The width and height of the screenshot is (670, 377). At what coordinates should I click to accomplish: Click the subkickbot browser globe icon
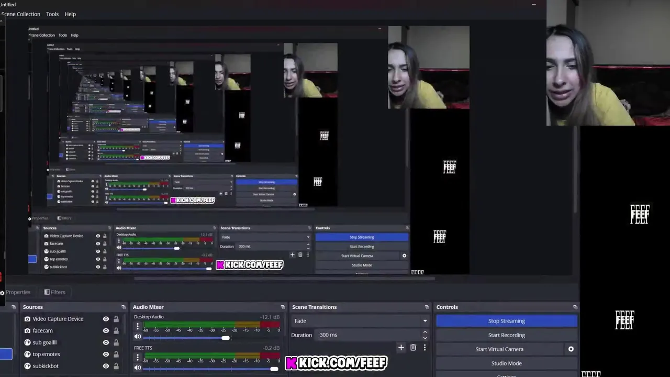tap(27, 366)
